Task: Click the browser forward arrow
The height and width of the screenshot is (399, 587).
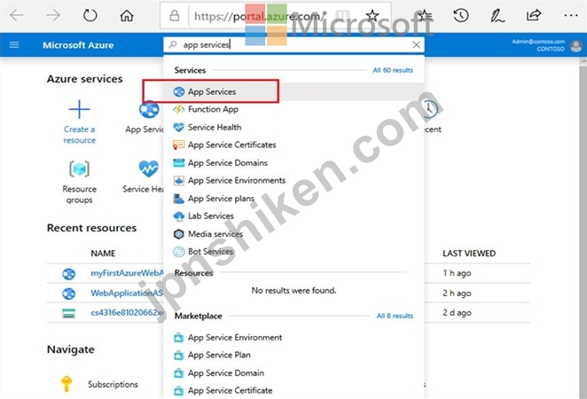Action: 53,15
